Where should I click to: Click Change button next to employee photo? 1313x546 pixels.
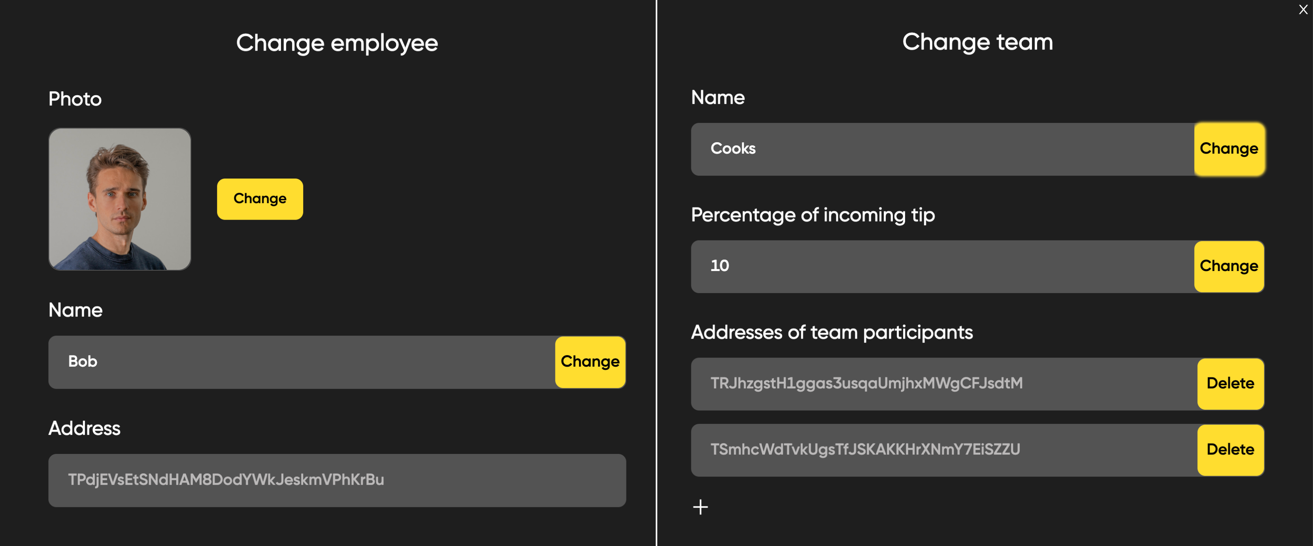click(x=259, y=199)
